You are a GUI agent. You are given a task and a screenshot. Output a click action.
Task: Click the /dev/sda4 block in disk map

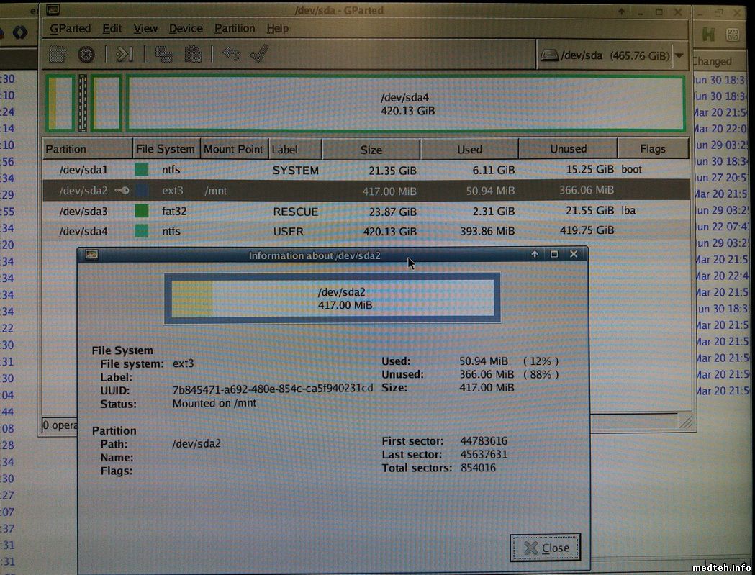(407, 104)
